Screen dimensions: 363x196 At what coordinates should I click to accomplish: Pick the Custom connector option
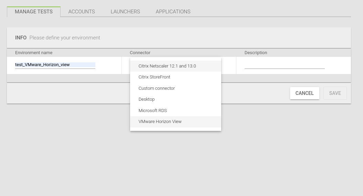(x=157, y=88)
